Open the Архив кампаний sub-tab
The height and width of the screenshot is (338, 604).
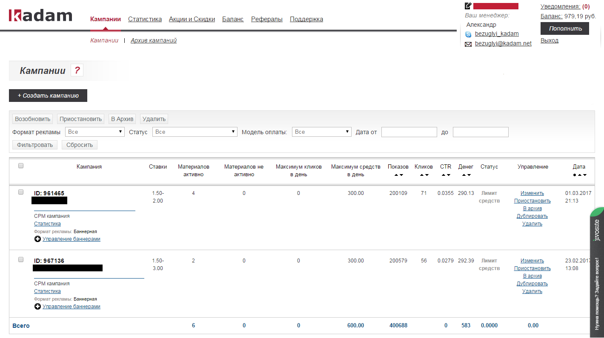154,40
